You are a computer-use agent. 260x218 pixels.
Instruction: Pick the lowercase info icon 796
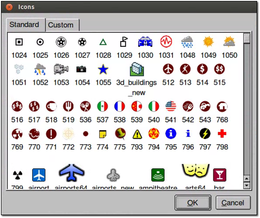pos(188,134)
